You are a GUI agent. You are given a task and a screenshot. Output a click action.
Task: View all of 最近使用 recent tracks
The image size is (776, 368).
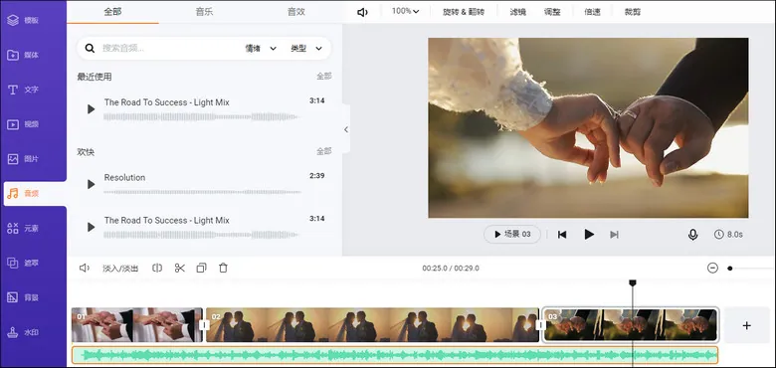click(x=324, y=77)
